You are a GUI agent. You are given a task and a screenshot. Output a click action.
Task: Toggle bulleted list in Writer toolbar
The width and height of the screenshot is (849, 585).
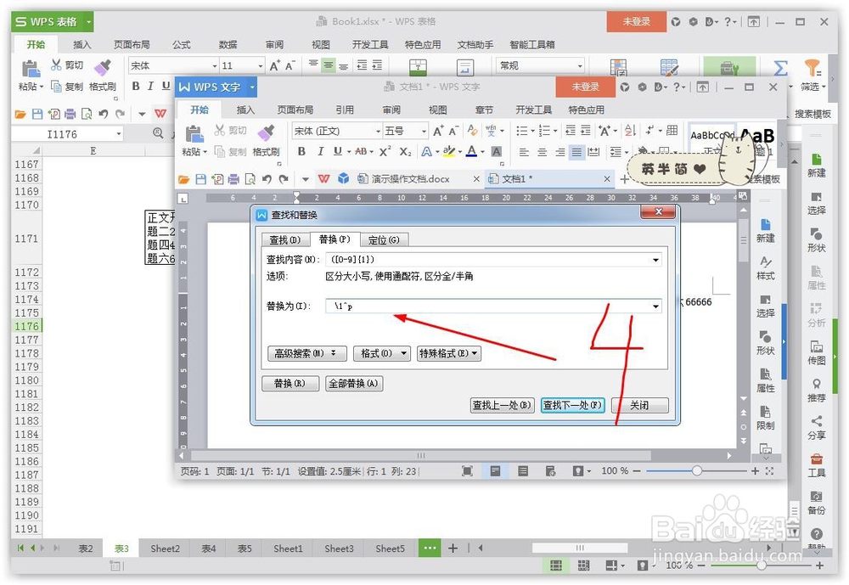click(521, 131)
